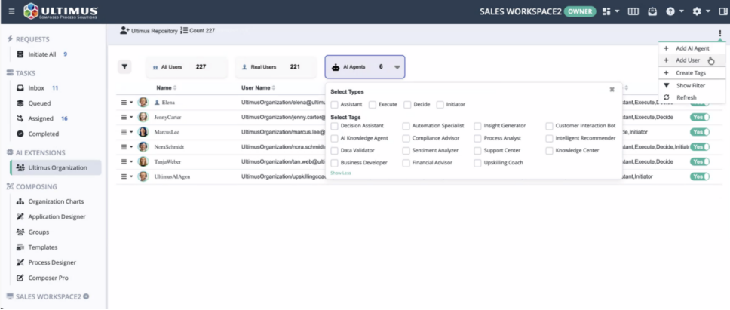
Task: Open the inbox tray icon in header
Action: click(653, 11)
